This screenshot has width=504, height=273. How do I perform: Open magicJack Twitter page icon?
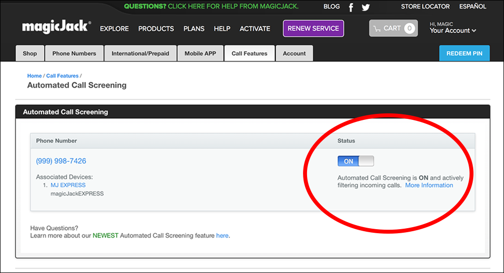pos(366,7)
